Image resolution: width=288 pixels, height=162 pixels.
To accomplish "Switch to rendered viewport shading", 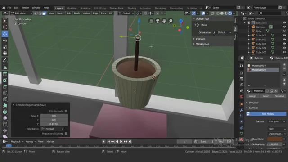I will pos(230,13).
